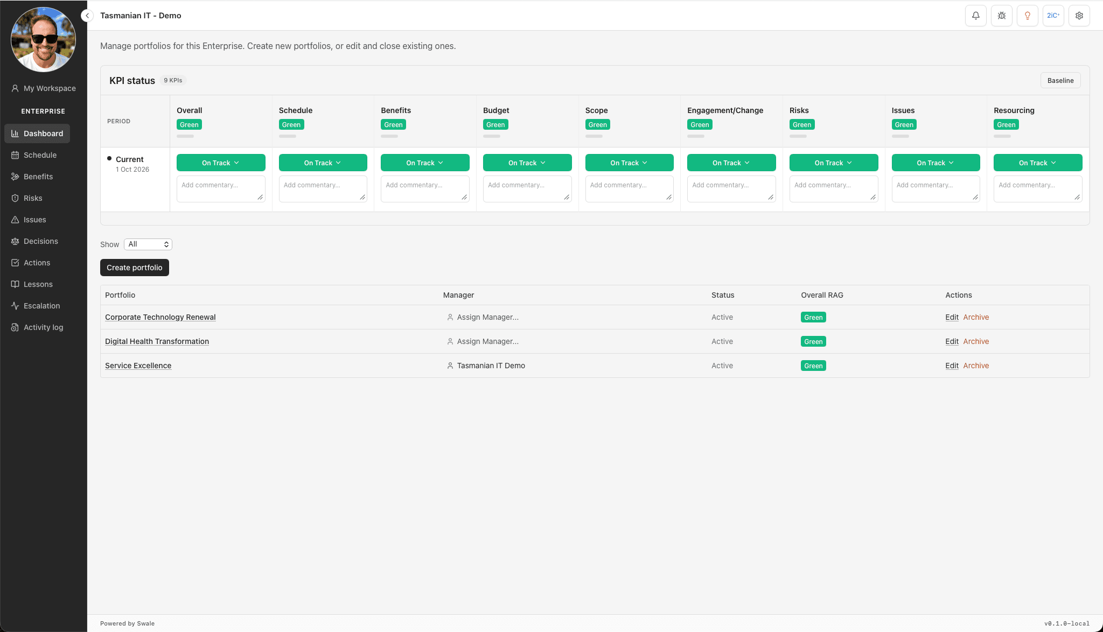The width and height of the screenshot is (1103, 632).
Task: Click the Baseline button
Action: 1060,80
